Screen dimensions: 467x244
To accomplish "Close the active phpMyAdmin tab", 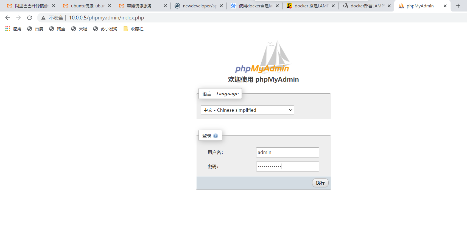I will (445, 6).
